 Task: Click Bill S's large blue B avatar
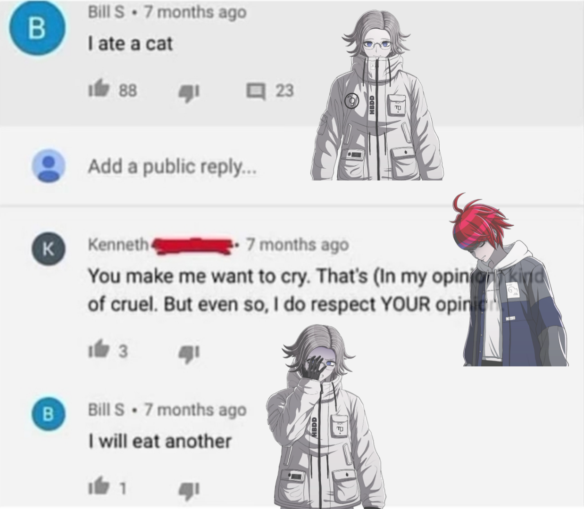37,28
